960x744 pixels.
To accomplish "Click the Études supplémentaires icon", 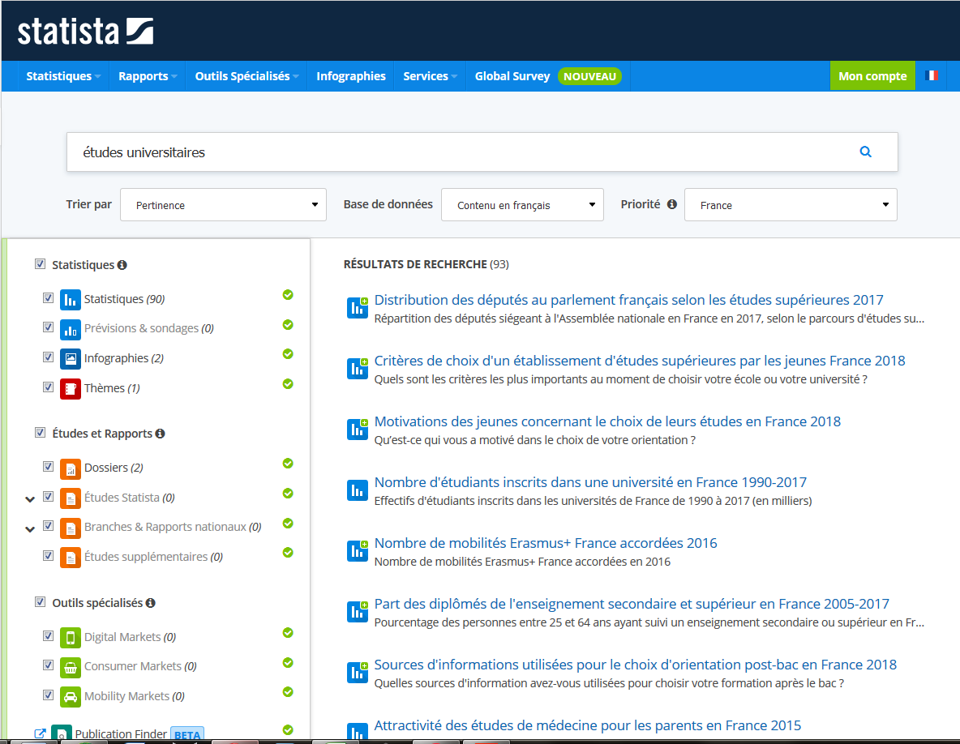I will click(x=71, y=558).
